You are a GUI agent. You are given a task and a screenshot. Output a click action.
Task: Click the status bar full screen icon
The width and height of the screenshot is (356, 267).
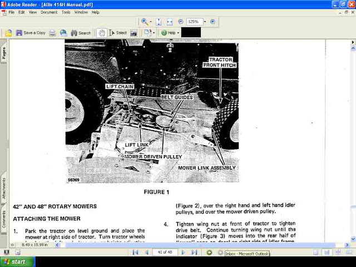[7, 252]
